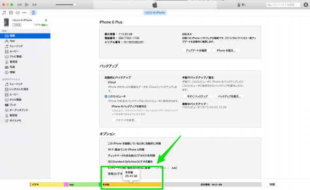Toggle iPhone のバックアップを暗号化 checkbox
The height and width of the screenshot is (190, 310).
(x=110, y=106)
